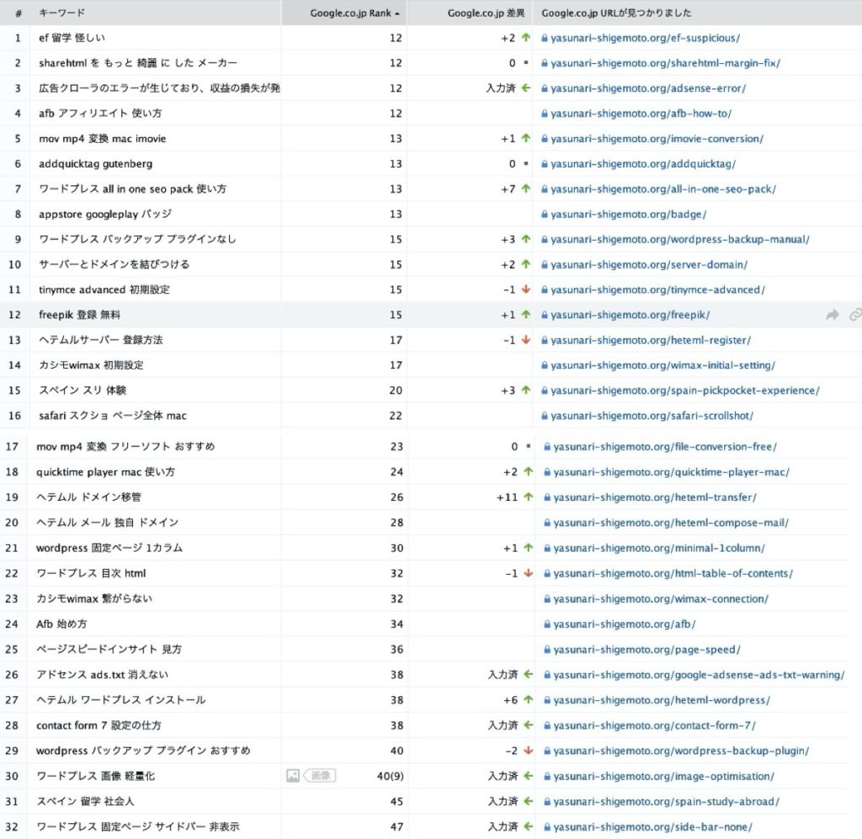Click the green left arrow in the contact form 7 row
Screen dimensions: 862x839
tap(529, 725)
